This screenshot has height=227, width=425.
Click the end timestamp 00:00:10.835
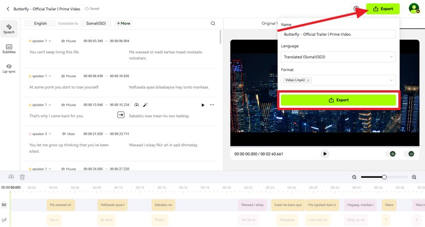pos(120,76)
